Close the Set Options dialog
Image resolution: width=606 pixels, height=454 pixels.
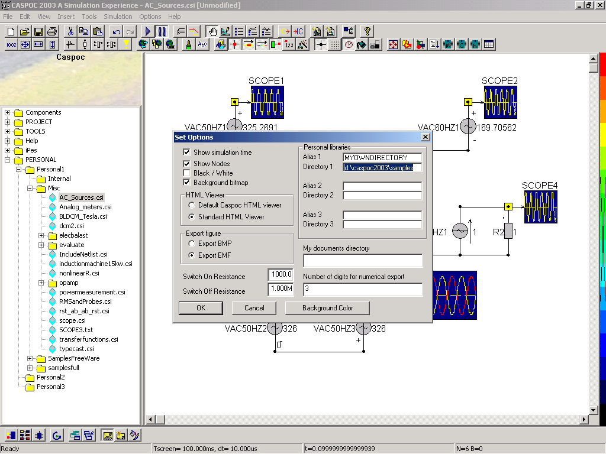(x=425, y=137)
